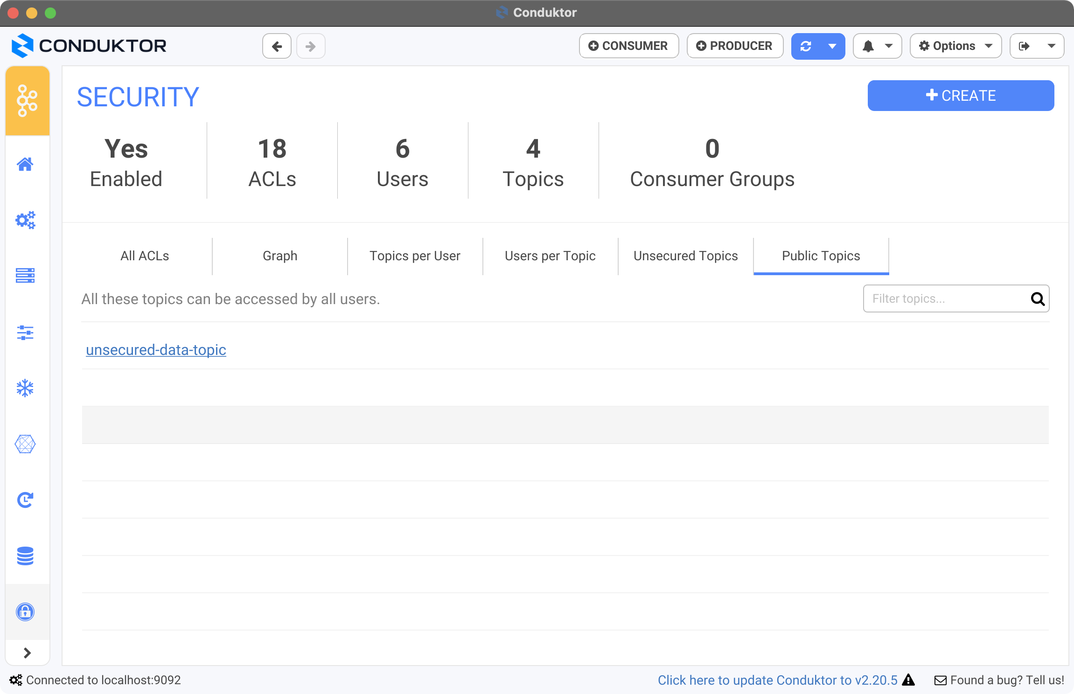Expand the sidebar with bottom chevron

coord(27,653)
